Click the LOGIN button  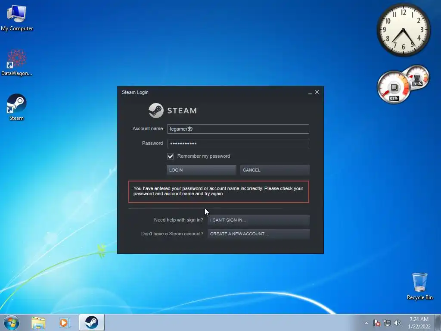coord(201,170)
